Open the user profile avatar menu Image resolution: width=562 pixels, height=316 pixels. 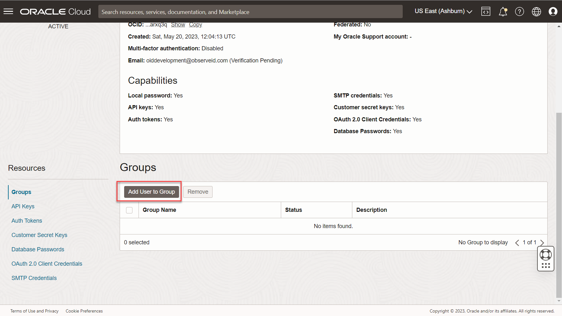coord(553,11)
